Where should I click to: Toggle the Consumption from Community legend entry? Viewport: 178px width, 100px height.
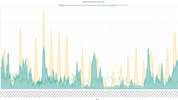70,5
